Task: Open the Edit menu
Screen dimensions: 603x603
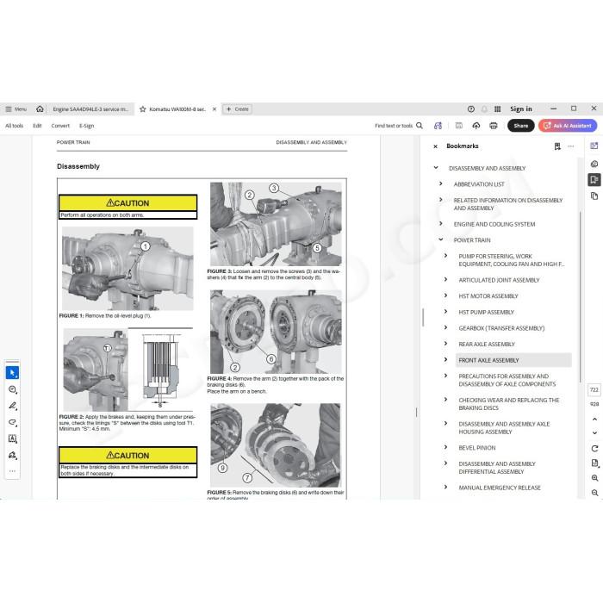Action: click(x=37, y=126)
